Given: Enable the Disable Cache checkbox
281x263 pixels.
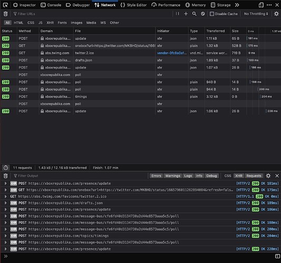Looking at the screenshot, I should click(x=212, y=14).
